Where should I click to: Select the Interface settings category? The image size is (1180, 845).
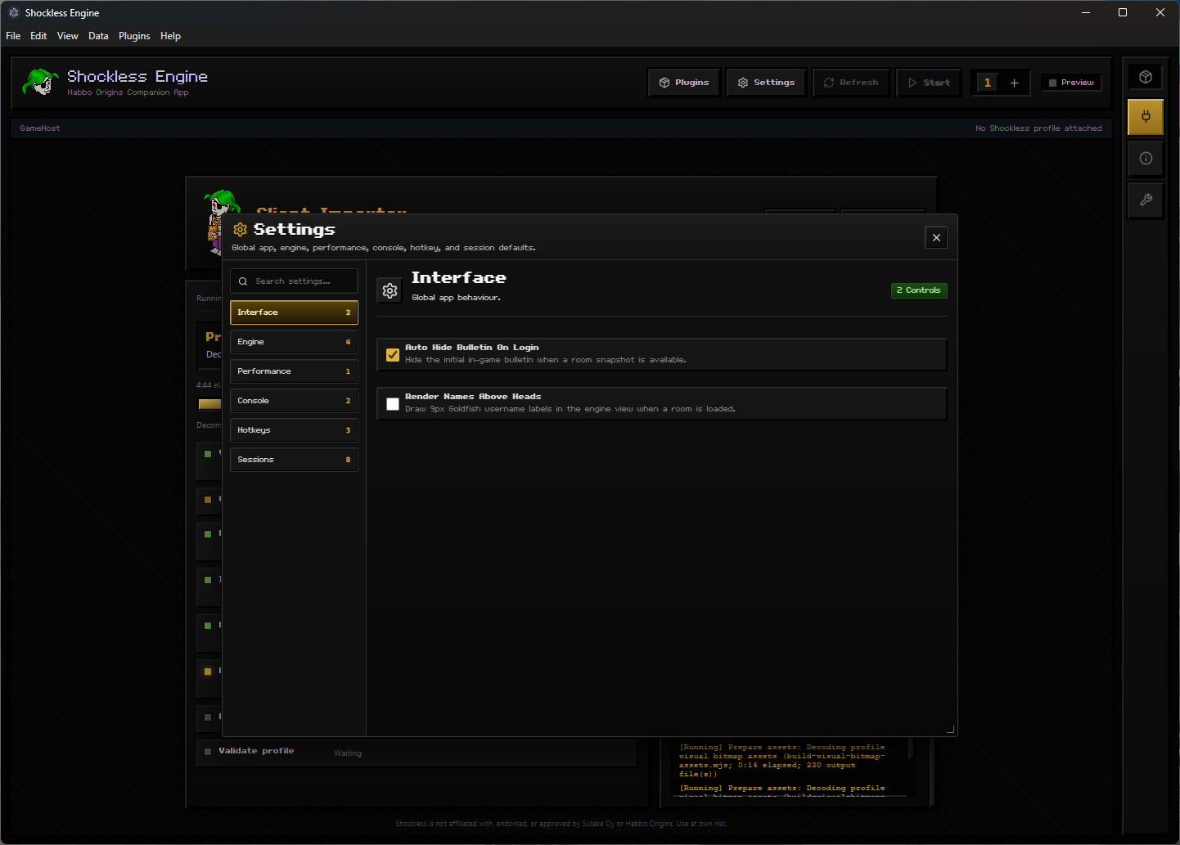click(294, 312)
